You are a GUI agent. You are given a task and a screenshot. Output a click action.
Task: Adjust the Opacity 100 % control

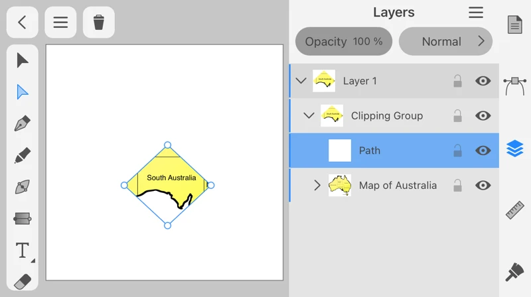click(343, 41)
